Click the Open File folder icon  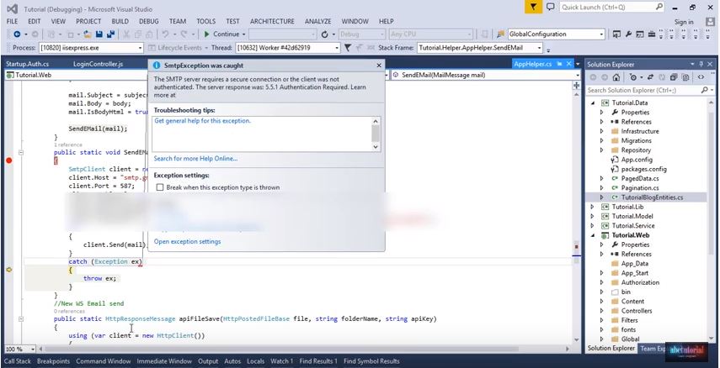(88, 34)
